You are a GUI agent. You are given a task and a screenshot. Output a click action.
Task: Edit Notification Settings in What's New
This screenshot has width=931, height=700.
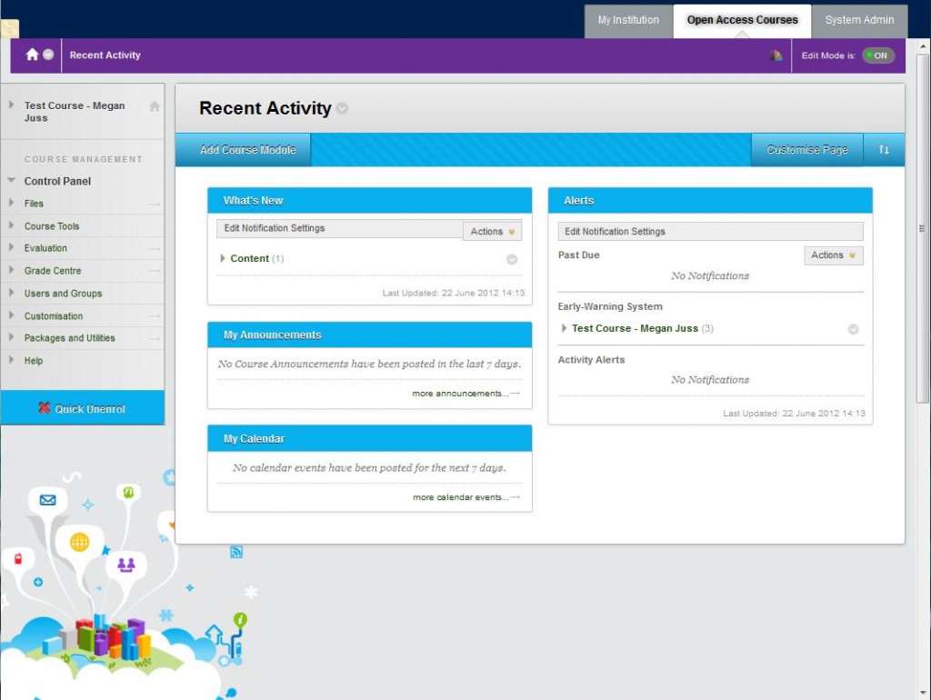coord(275,228)
